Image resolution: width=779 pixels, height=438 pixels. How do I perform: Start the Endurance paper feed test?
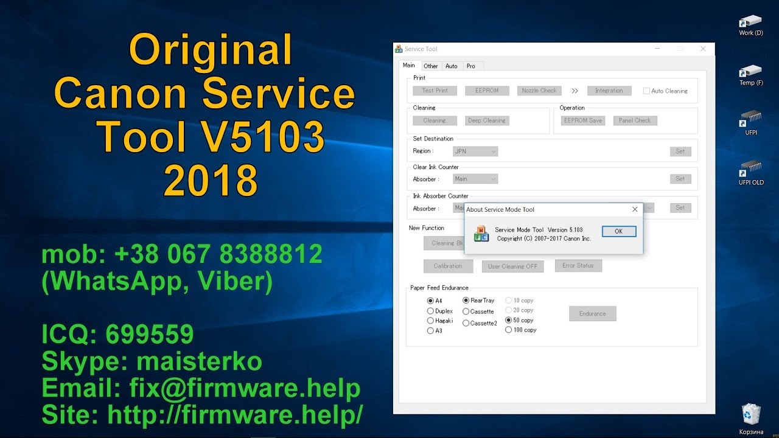(593, 314)
